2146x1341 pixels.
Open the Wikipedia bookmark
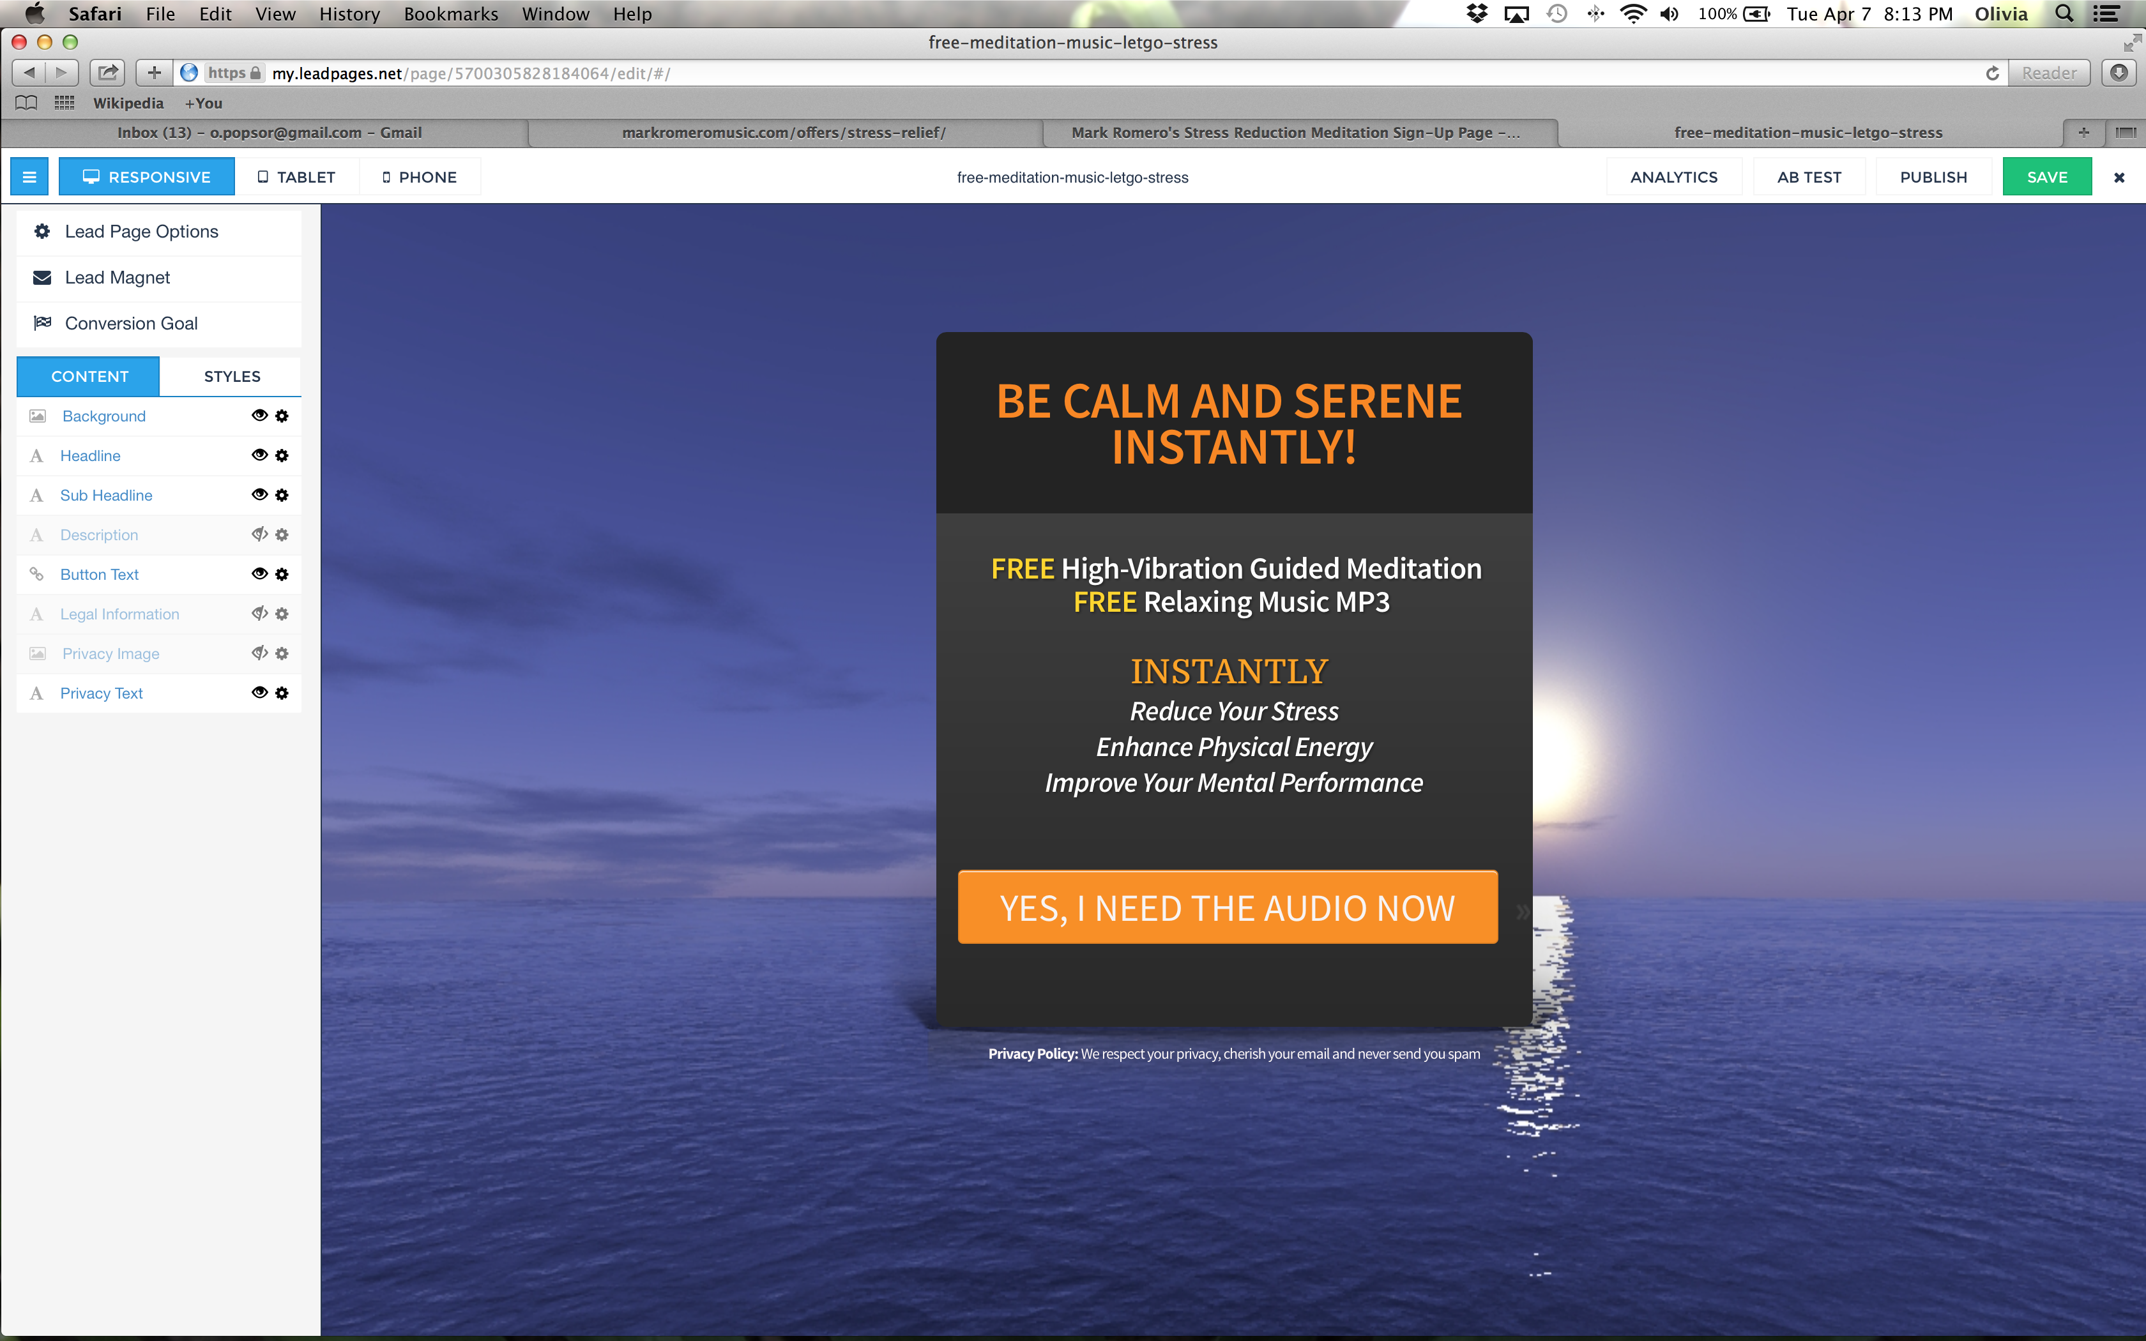coord(128,103)
